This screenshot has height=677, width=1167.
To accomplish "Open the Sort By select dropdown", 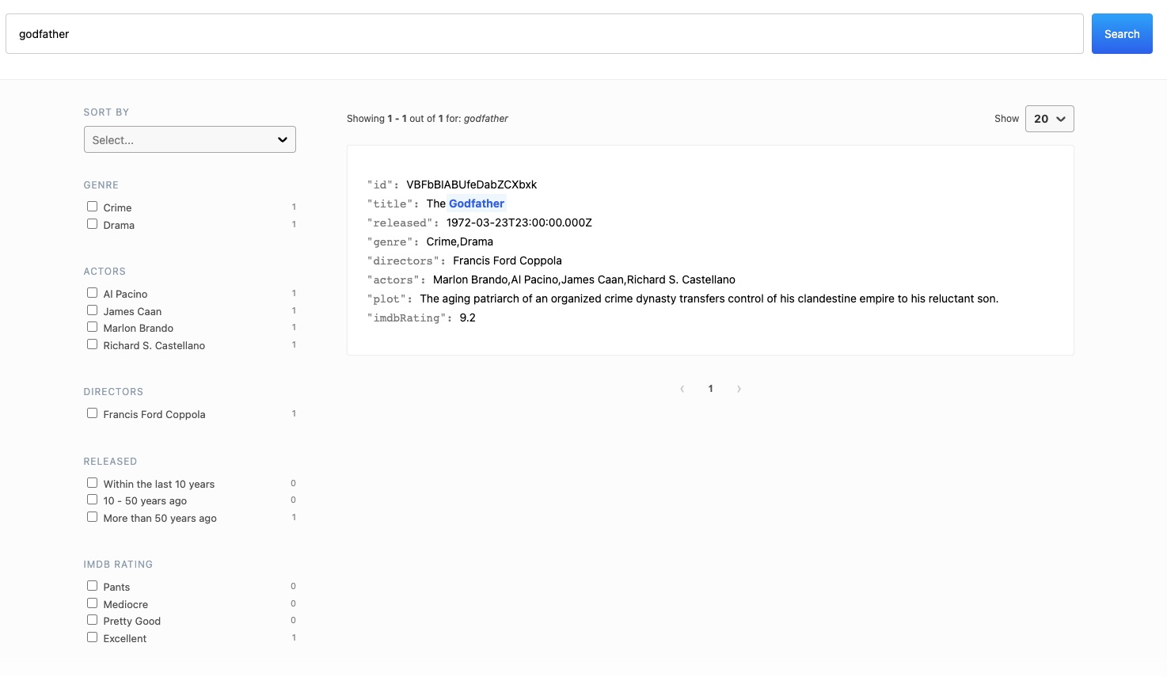I will [x=189, y=139].
